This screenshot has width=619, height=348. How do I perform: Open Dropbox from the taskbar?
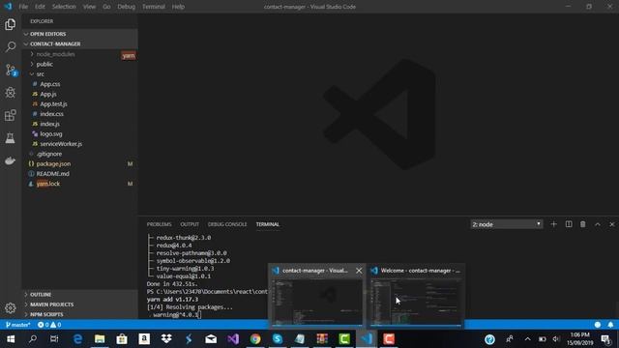(166, 339)
